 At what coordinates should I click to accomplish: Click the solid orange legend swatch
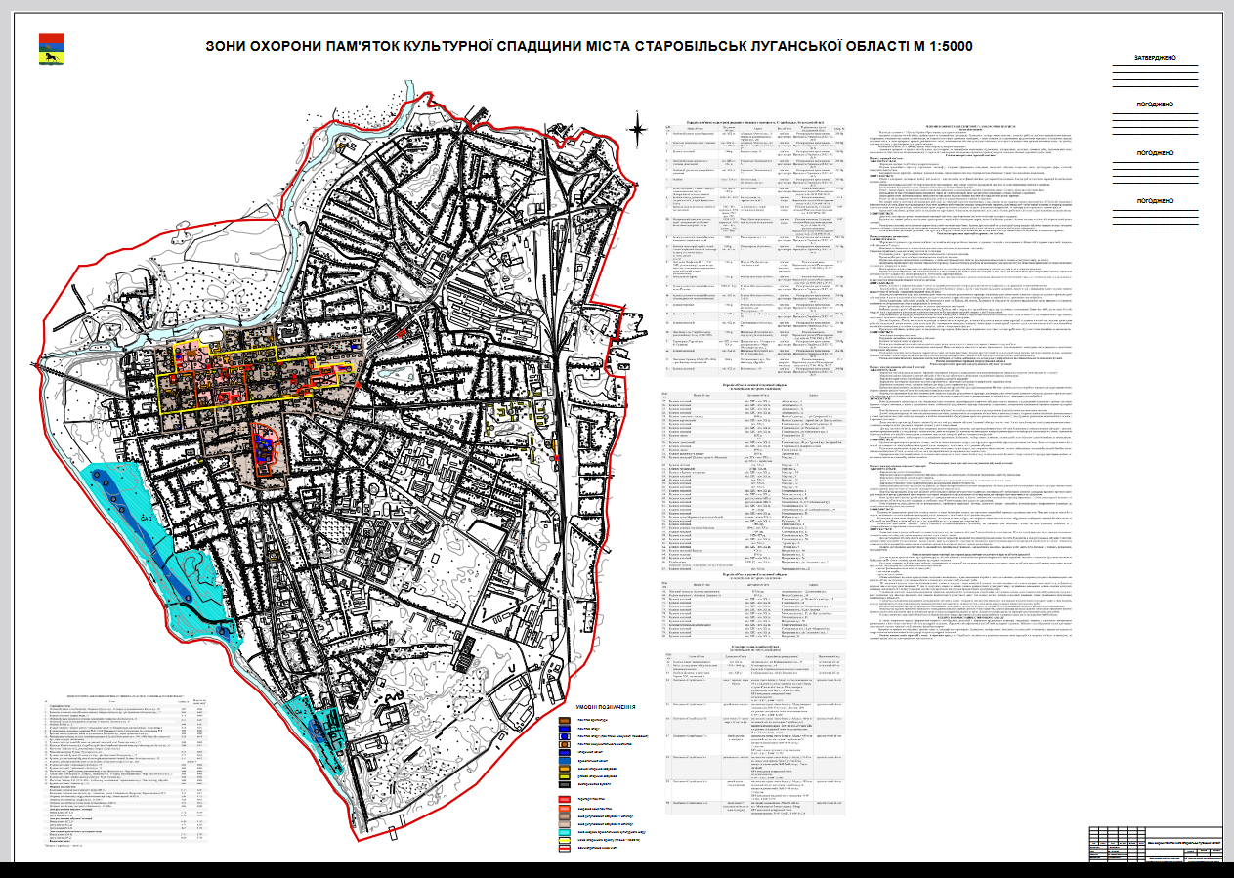565,769
